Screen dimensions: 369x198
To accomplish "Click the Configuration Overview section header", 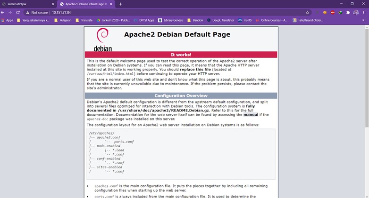I will pos(181,96).
